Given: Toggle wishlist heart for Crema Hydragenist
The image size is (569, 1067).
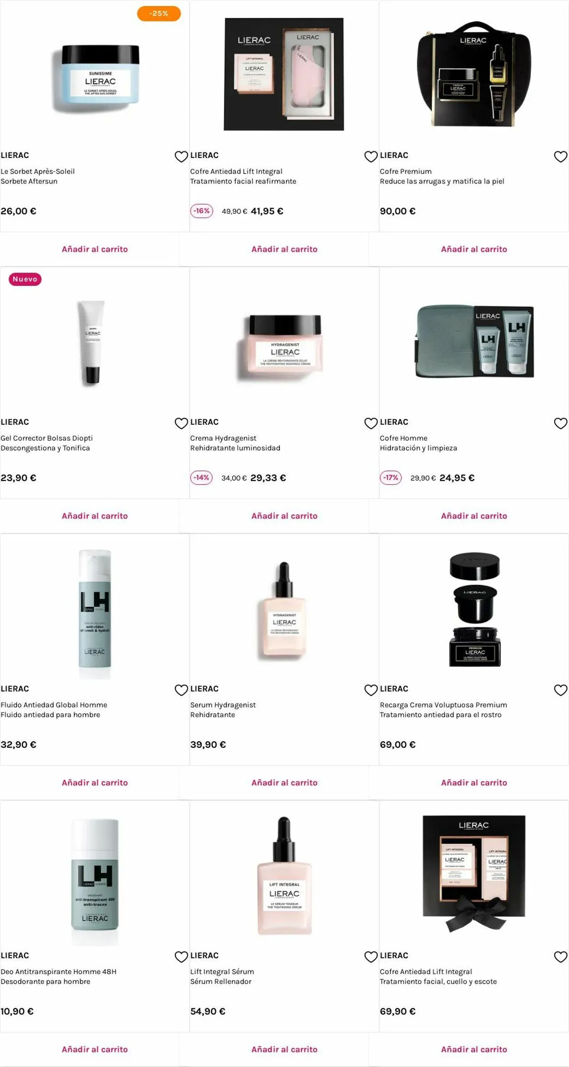Looking at the screenshot, I should coord(371,423).
